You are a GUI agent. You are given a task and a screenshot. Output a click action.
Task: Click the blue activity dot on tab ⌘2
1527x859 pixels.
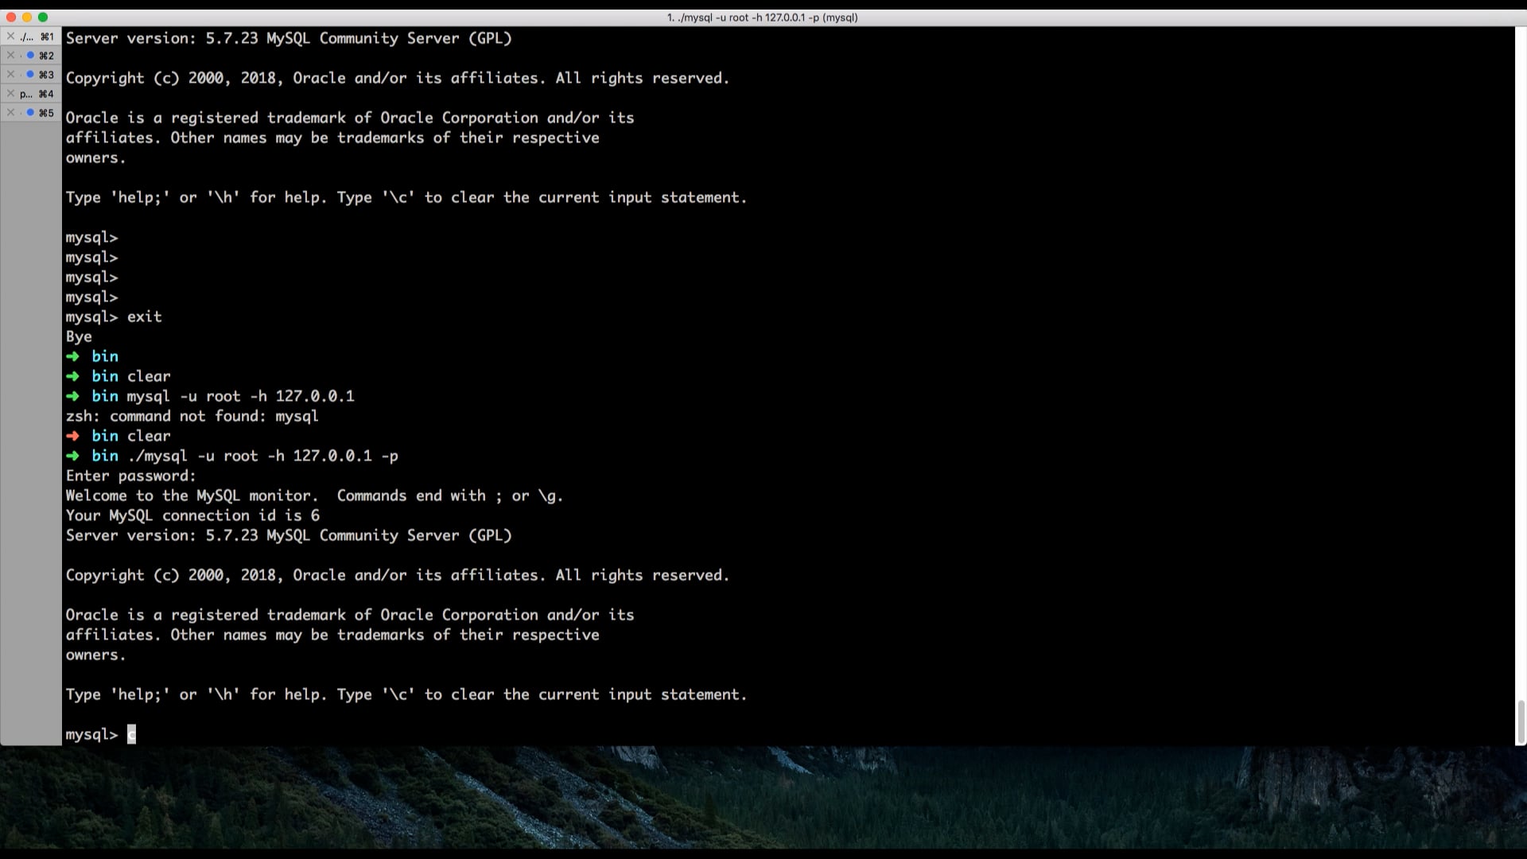pyautogui.click(x=30, y=56)
